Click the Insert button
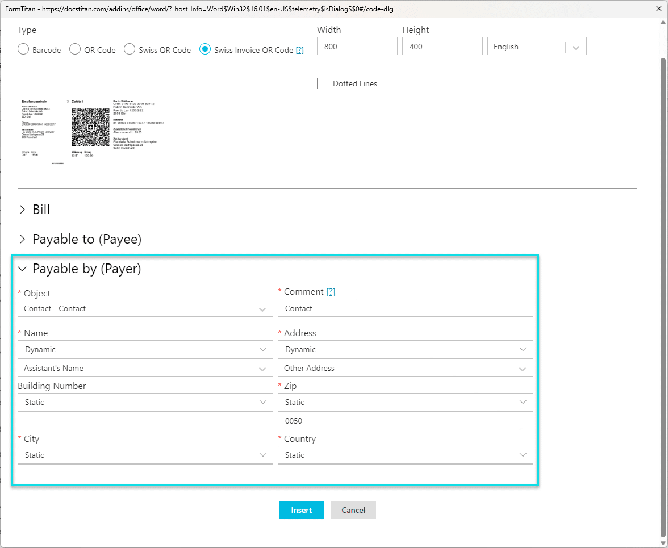The height and width of the screenshot is (548, 668). pos(301,510)
